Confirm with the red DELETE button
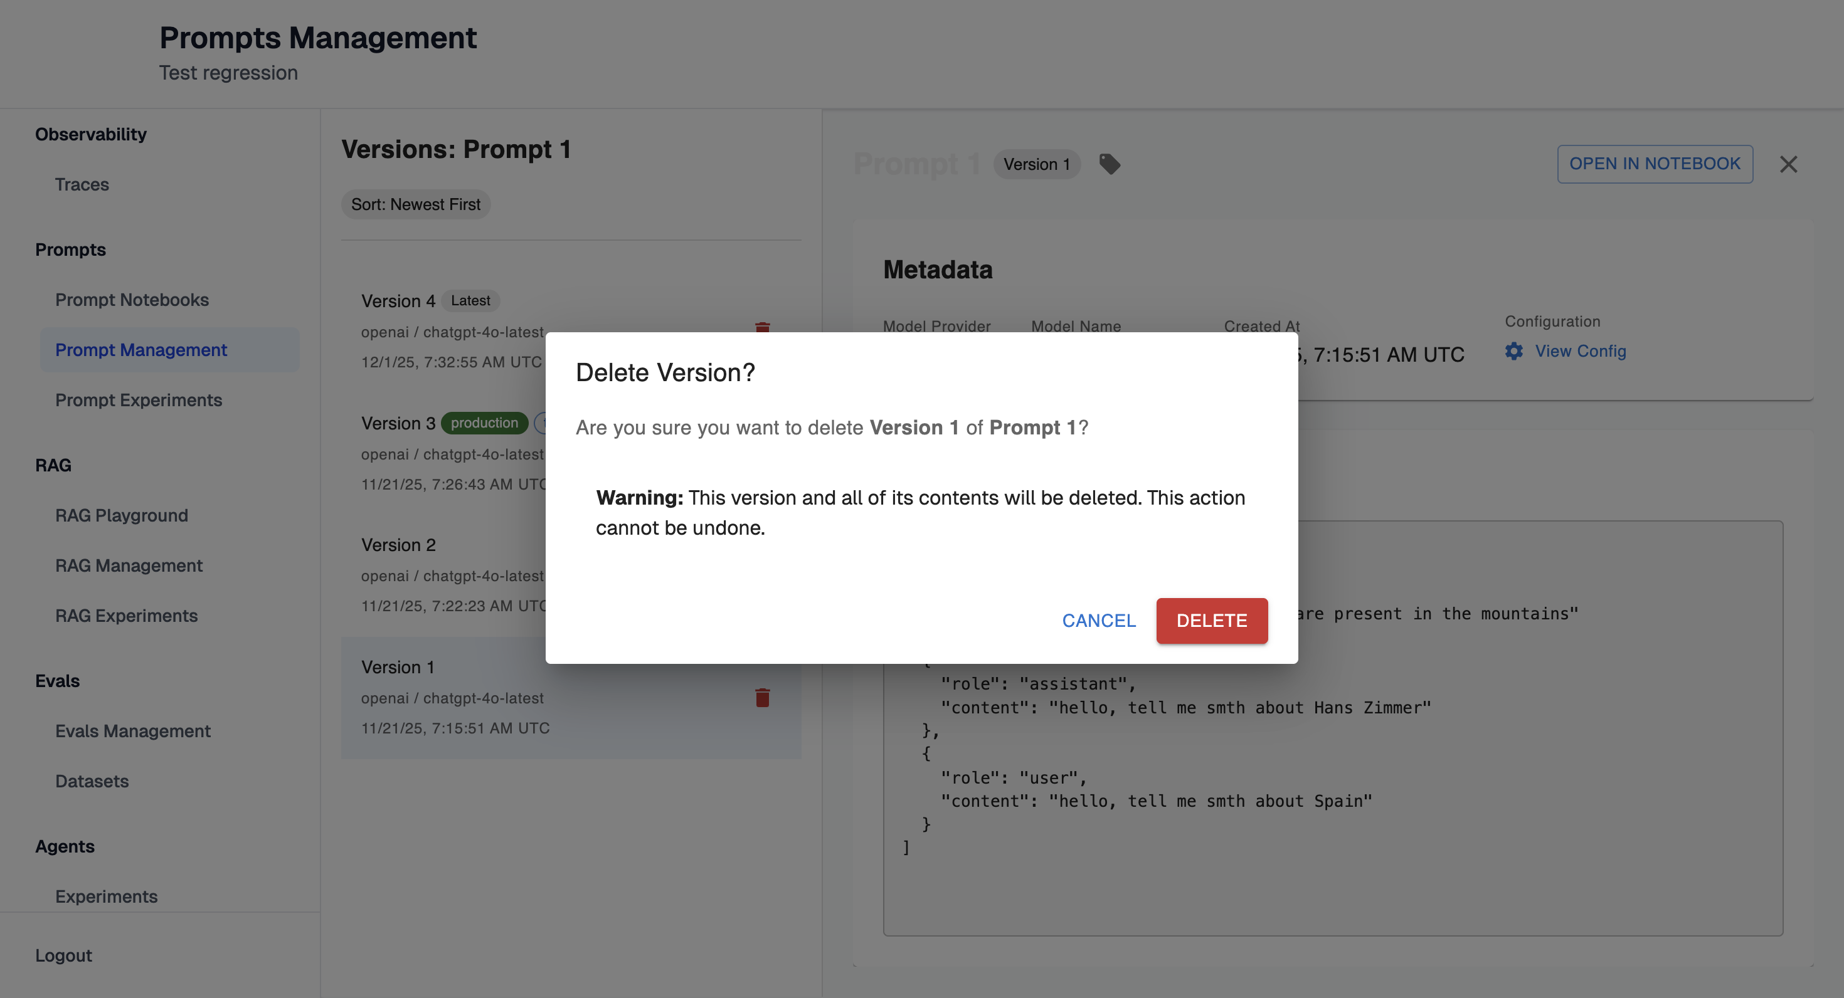 [x=1211, y=620]
